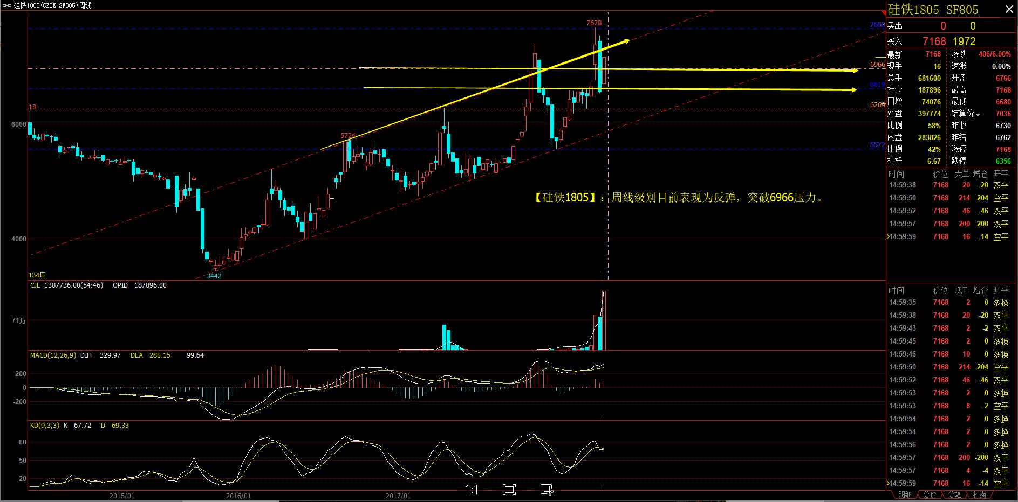Click the chart title 硅铁1805(CZCE SF805)周线
The width and height of the screenshot is (1018, 502).
click(x=53, y=5)
